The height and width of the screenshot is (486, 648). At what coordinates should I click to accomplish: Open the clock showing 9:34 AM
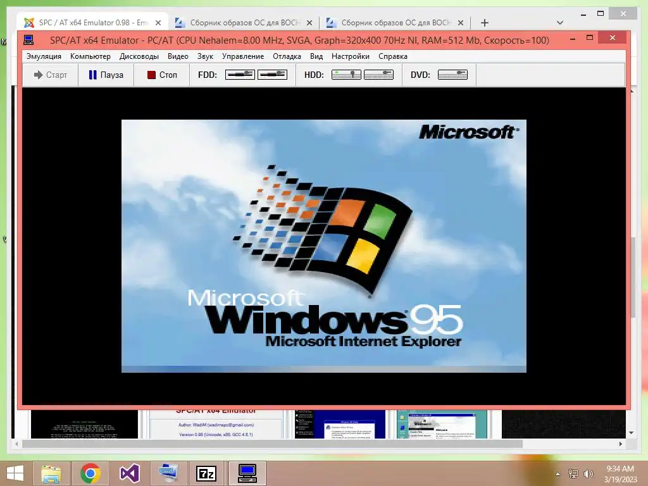(x=620, y=474)
